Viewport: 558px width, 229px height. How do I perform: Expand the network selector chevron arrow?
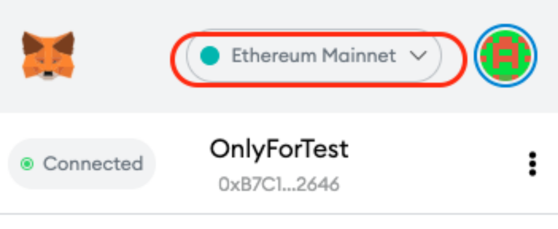[419, 56]
